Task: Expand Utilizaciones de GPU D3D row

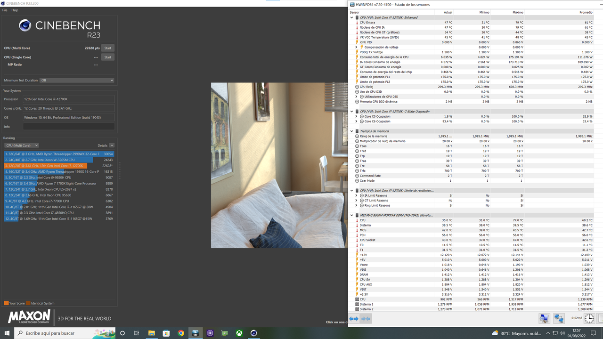Action: (357, 97)
